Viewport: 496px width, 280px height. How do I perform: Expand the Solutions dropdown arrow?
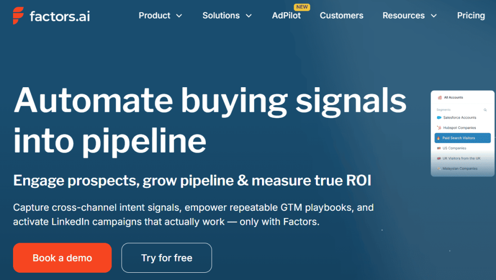pyautogui.click(x=249, y=16)
